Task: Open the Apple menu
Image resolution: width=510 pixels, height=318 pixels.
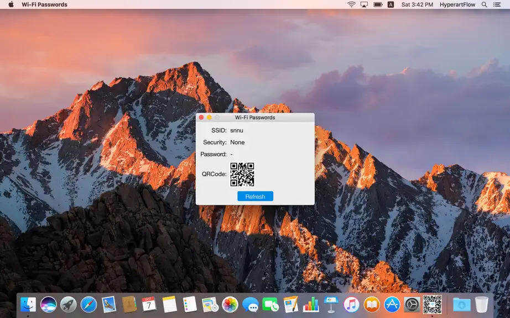Action: click(x=11, y=4)
